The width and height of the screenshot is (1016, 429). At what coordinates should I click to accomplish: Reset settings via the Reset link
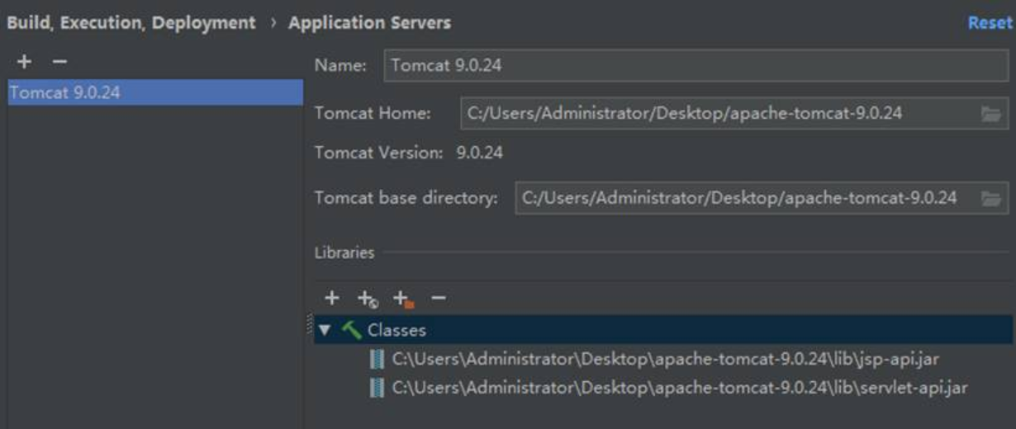click(990, 23)
